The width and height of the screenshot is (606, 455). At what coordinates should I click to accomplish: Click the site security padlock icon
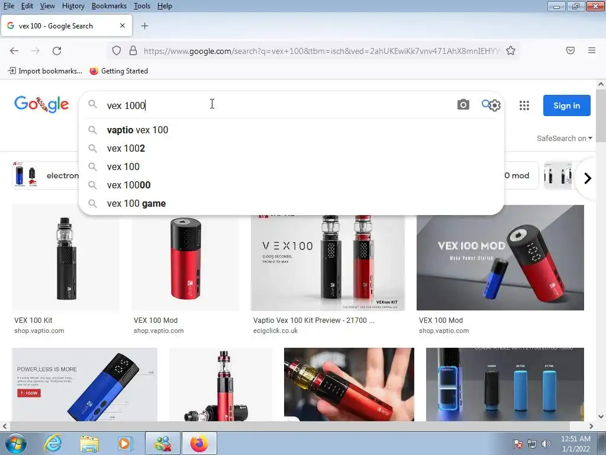(x=133, y=51)
